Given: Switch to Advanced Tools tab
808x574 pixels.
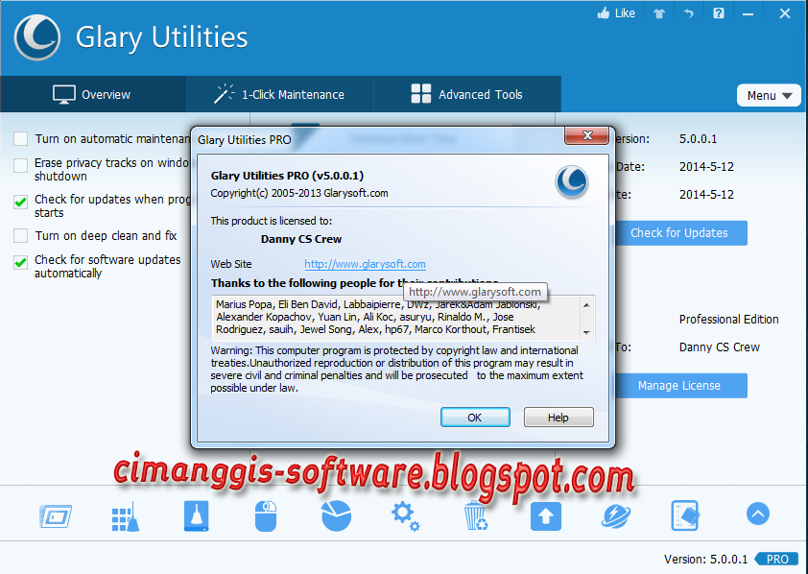Looking at the screenshot, I should 467,94.
